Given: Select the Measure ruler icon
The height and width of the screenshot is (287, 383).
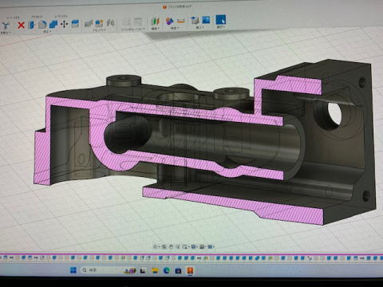Looking at the screenshot, I should coord(181,21).
